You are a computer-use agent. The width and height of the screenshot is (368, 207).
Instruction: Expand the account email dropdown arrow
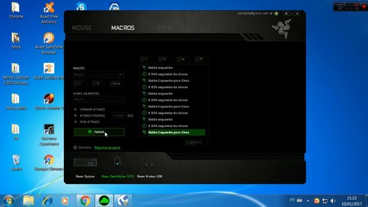[x=271, y=14]
